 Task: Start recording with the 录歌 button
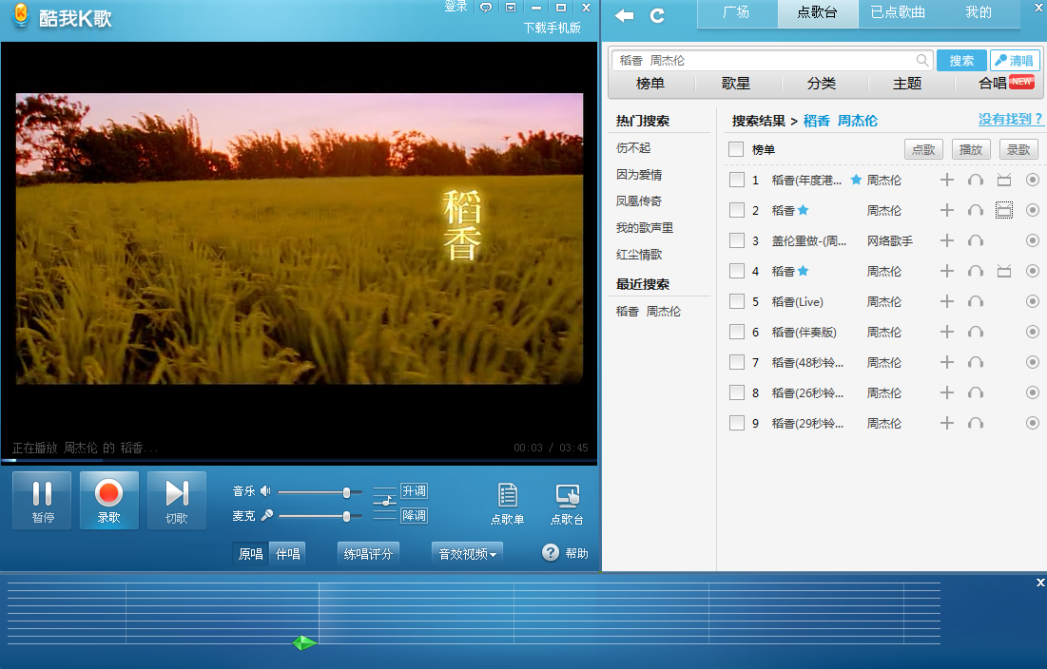[108, 500]
